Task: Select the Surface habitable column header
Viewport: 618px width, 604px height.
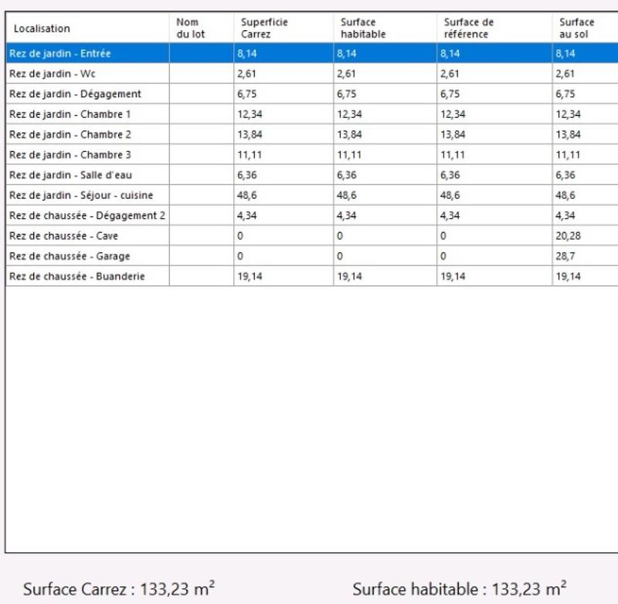Action: pos(363,29)
